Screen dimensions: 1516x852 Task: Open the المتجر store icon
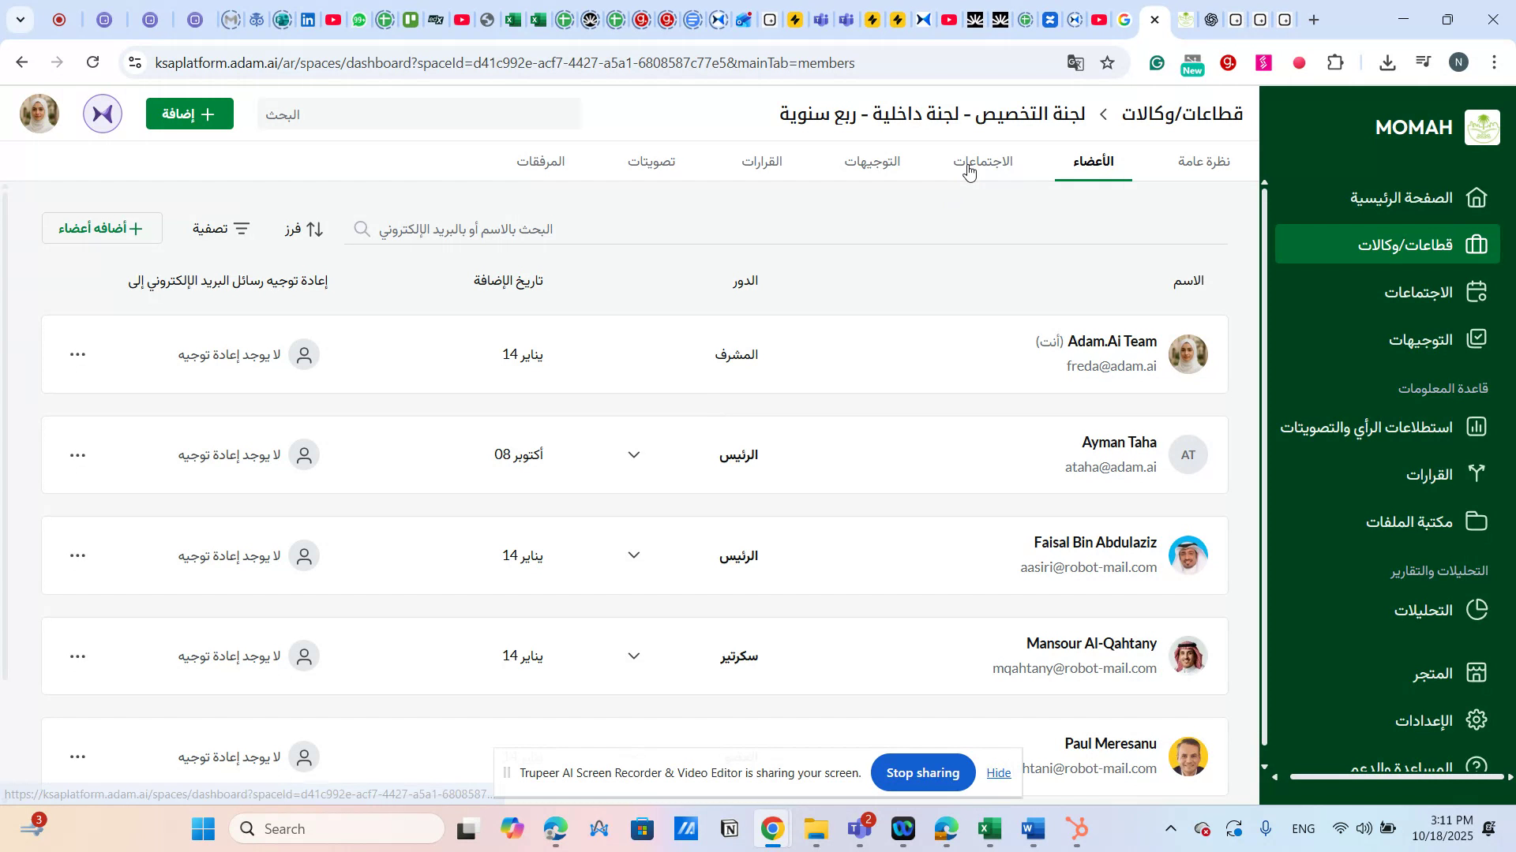tap(1477, 672)
